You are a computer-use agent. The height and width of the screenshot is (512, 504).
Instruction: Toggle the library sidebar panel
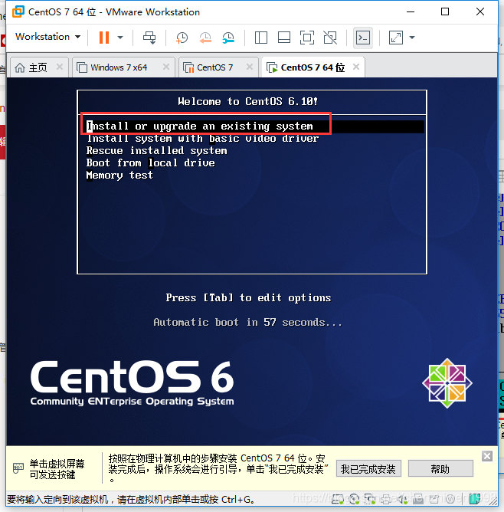[261, 38]
